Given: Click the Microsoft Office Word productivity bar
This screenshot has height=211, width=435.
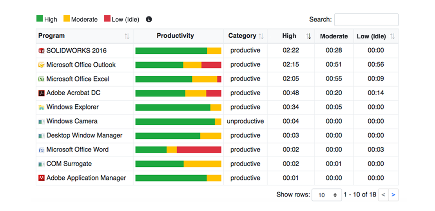Looking at the screenshot, I should click(x=178, y=150).
